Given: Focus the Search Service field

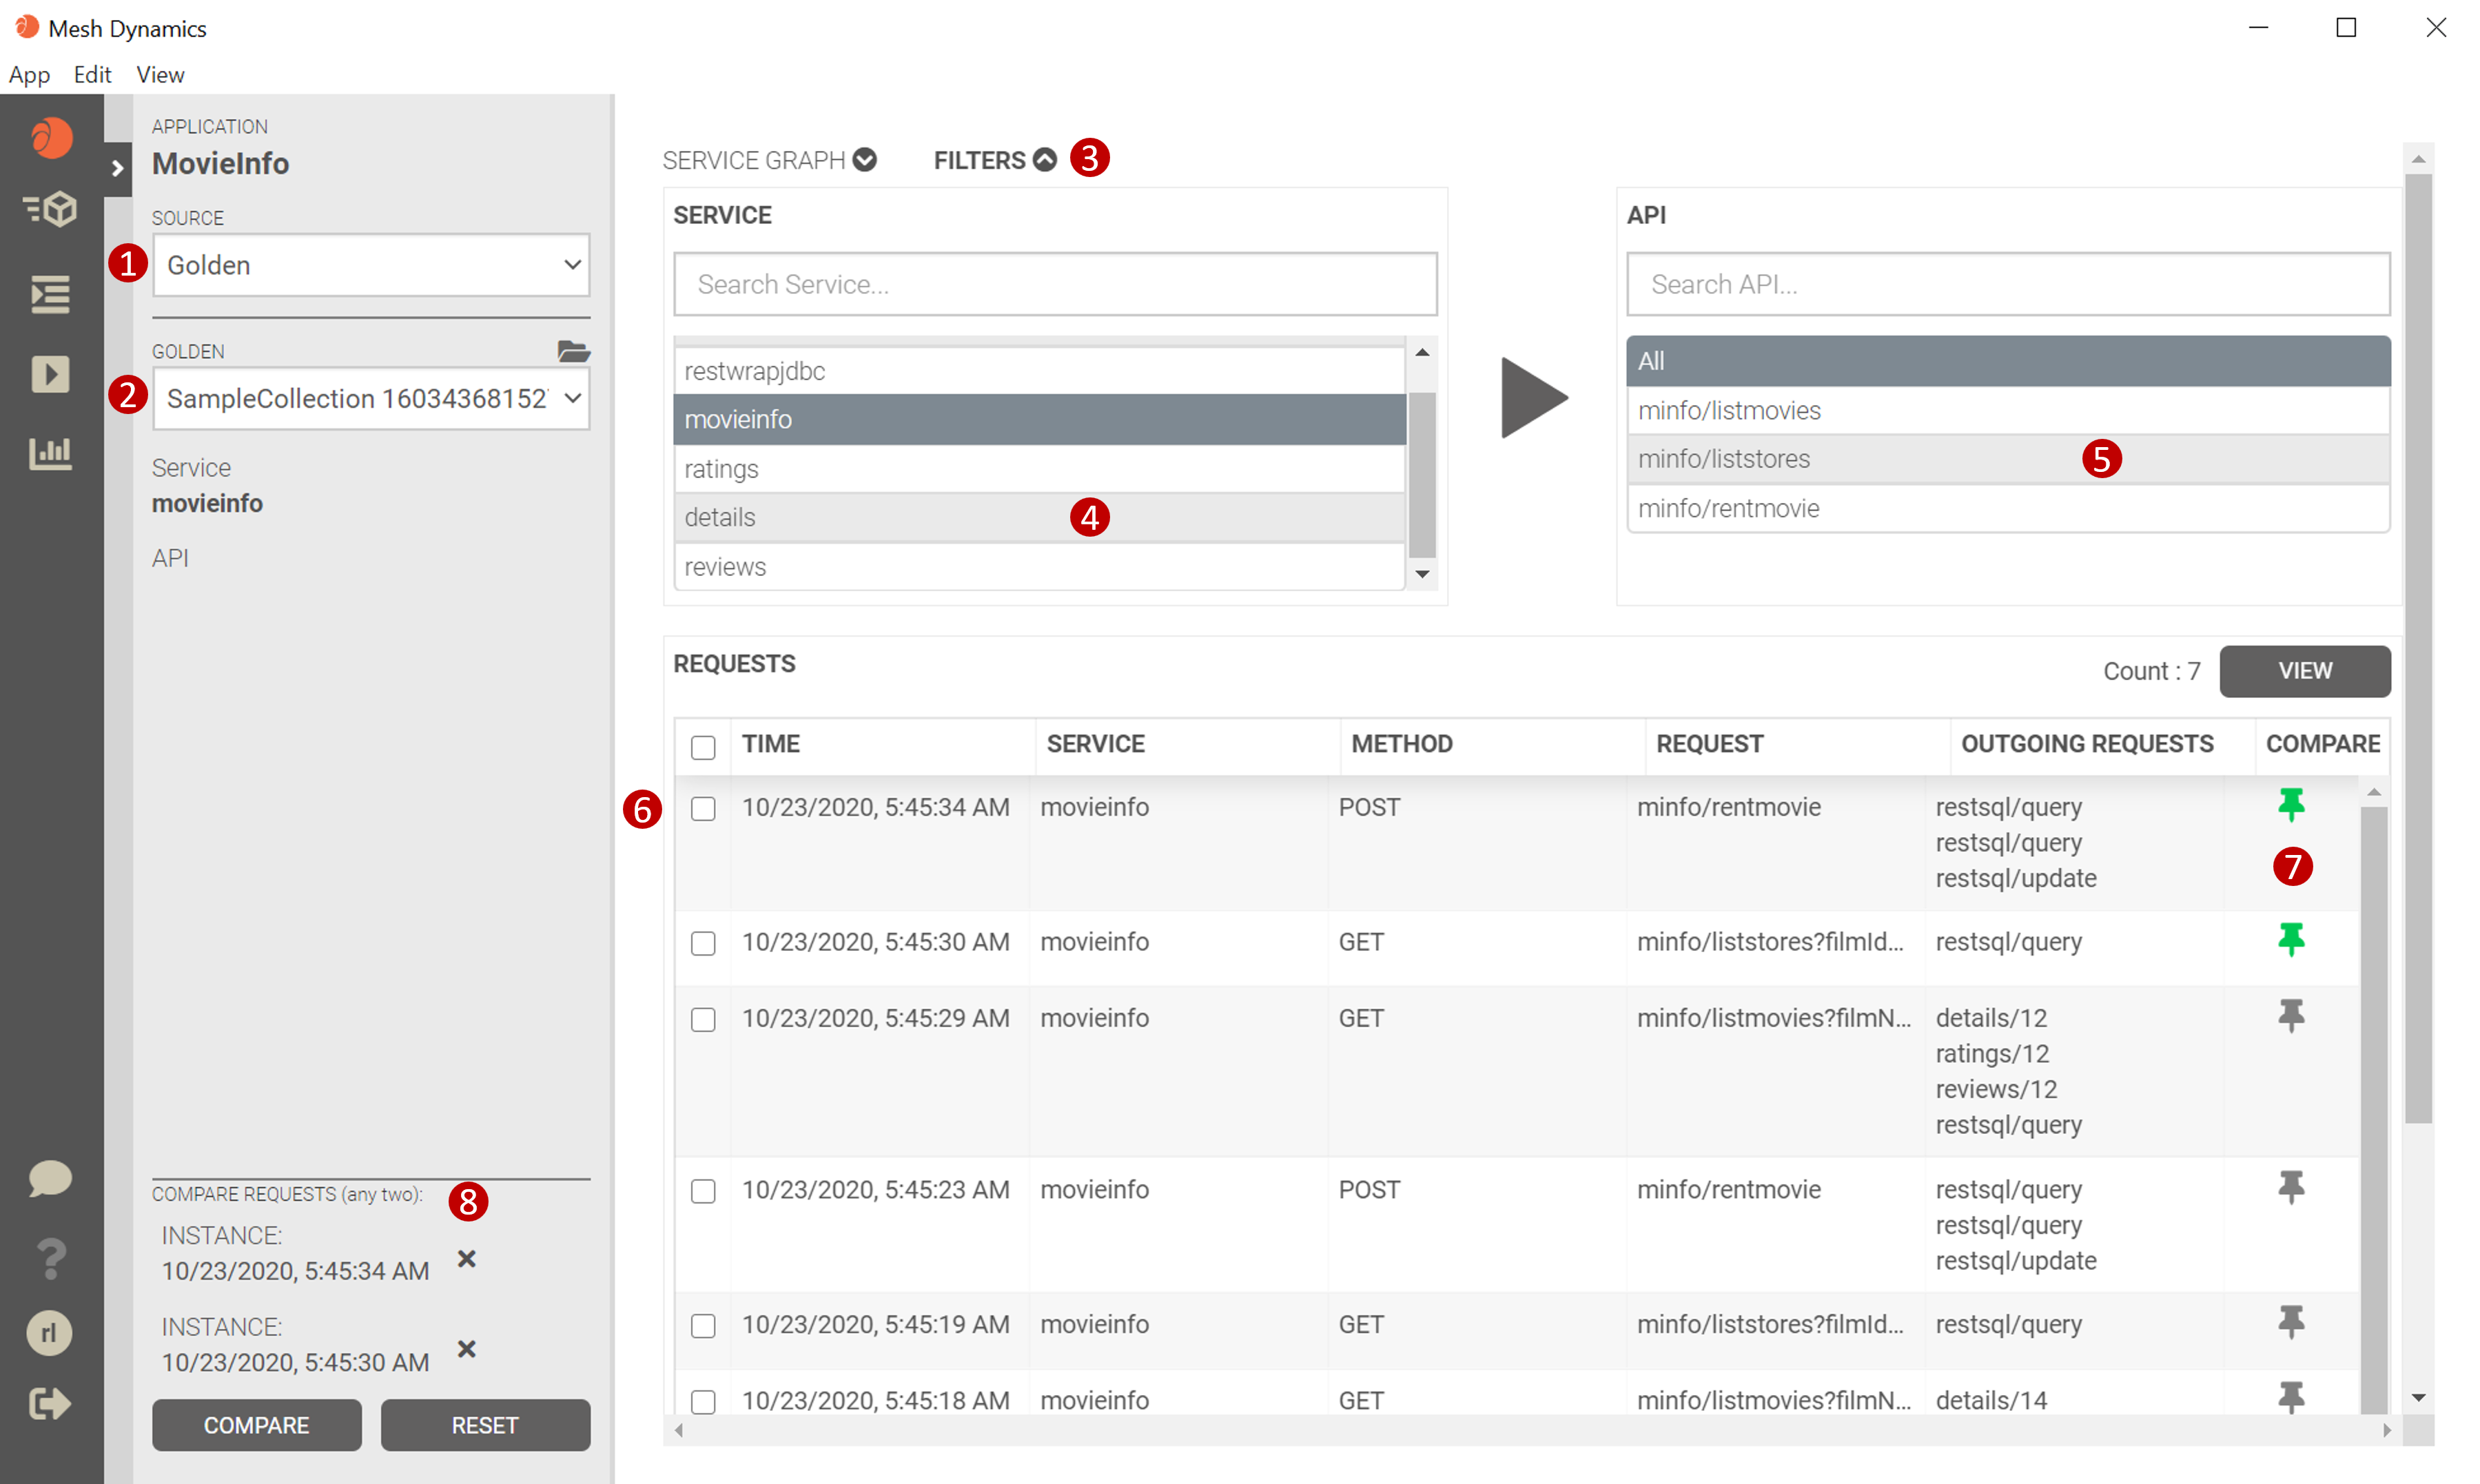Looking at the screenshot, I should click(1055, 284).
